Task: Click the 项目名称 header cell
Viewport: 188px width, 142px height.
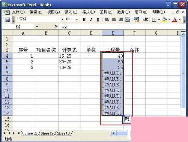Action: click(x=46, y=50)
